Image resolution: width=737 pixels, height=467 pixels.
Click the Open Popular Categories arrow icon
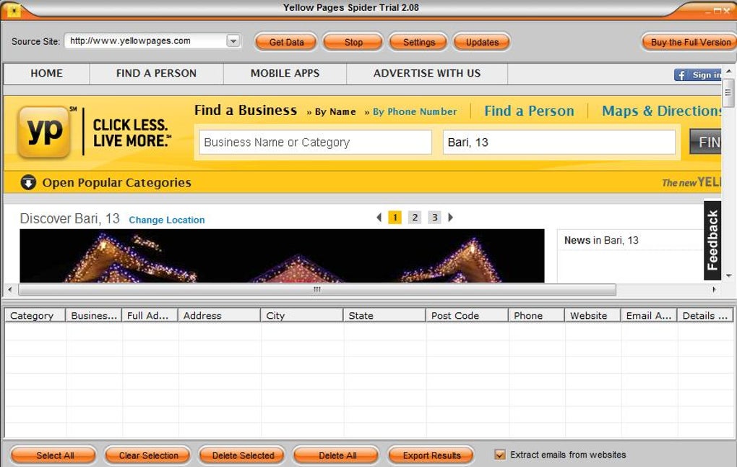click(28, 182)
